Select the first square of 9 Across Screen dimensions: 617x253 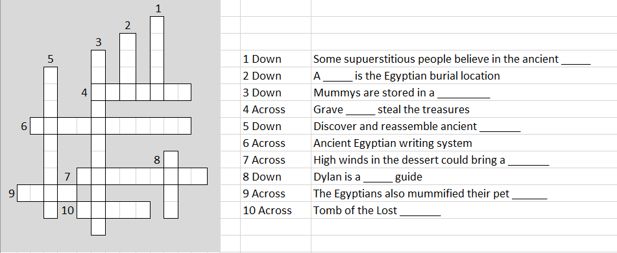[x=23, y=193]
